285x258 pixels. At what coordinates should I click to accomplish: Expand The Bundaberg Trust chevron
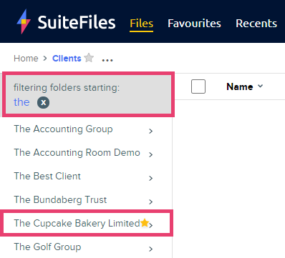click(x=150, y=202)
